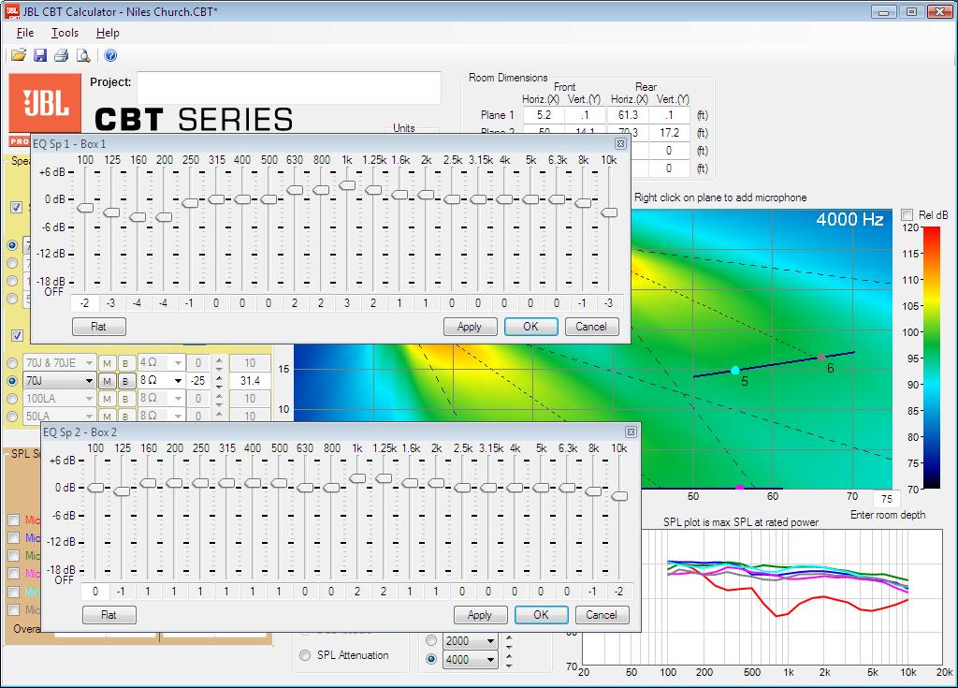Select the 2000 Hz frequency radio button

coord(431,641)
